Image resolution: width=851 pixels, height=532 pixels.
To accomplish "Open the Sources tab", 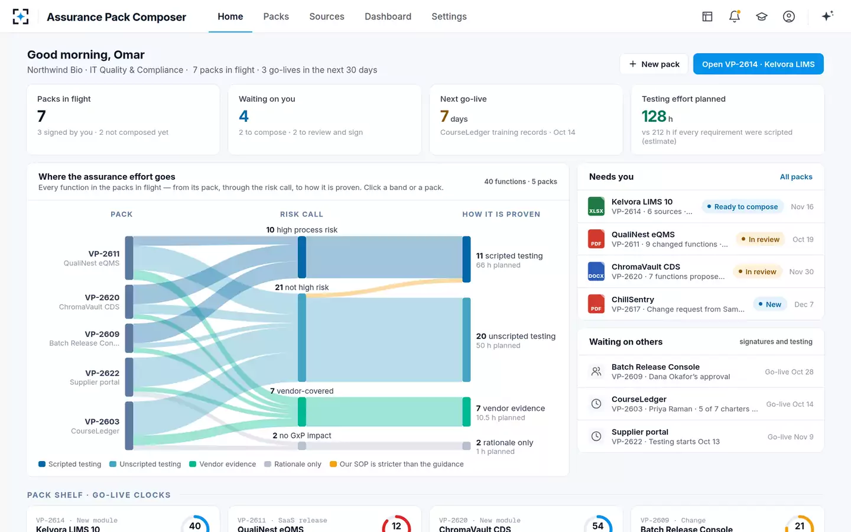I will [327, 17].
